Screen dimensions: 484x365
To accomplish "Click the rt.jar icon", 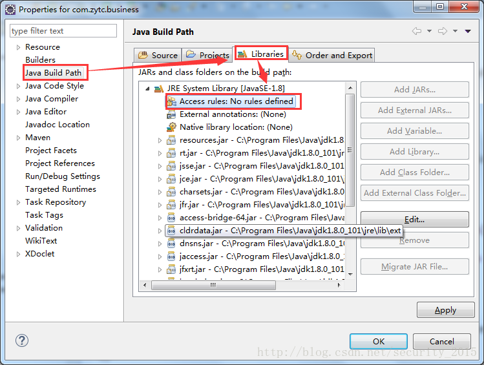I will [171, 153].
